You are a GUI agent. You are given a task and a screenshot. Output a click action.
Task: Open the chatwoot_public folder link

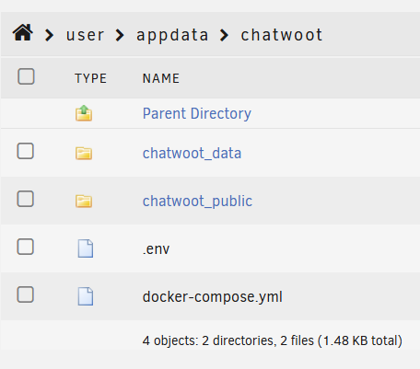tap(197, 202)
